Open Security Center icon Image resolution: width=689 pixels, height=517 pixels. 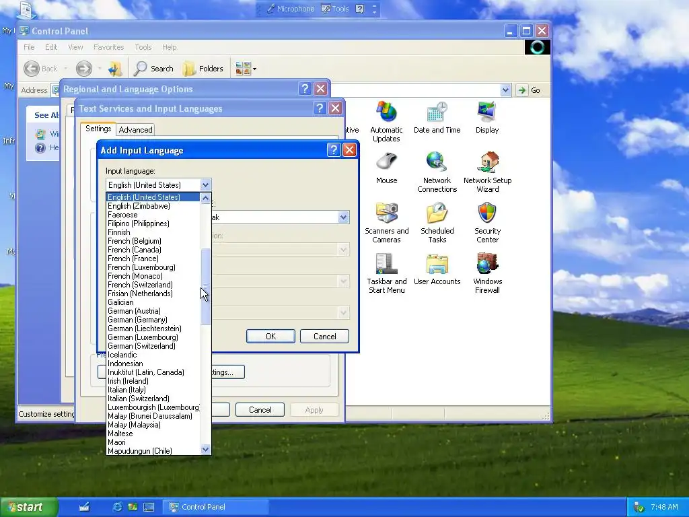(x=487, y=223)
